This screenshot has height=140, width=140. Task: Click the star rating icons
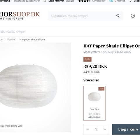(84, 1)
